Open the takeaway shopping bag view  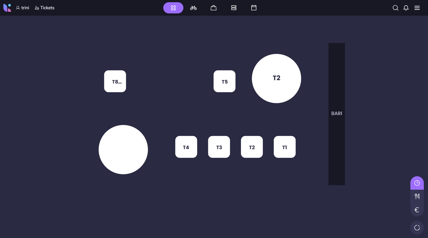coord(214,8)
